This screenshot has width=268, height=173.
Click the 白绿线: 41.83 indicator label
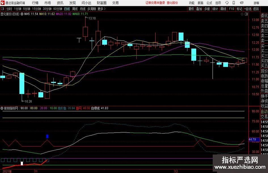100,108
